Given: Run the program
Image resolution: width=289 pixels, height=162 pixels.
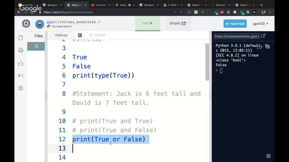Looking at the screenshot, I should coord(148,23).
